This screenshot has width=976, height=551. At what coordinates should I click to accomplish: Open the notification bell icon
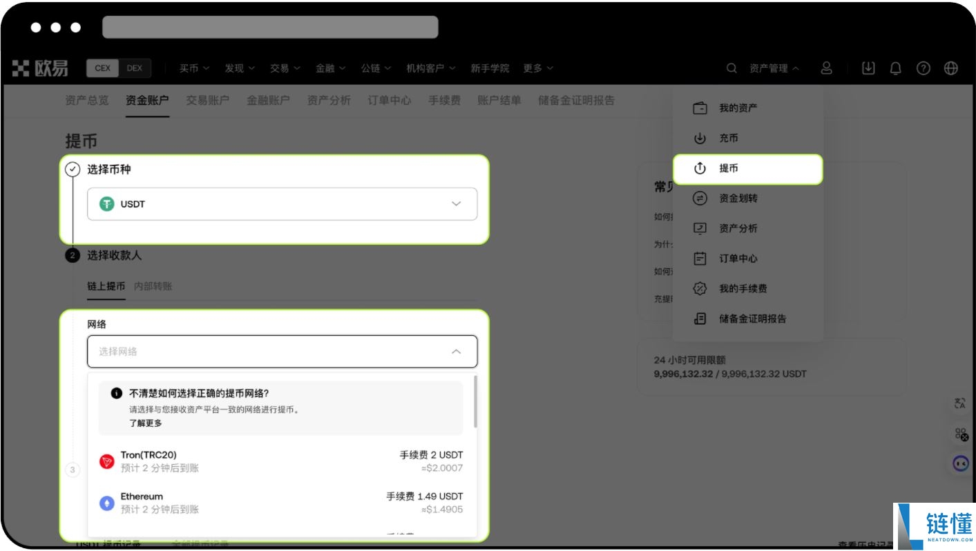(895, 68)
